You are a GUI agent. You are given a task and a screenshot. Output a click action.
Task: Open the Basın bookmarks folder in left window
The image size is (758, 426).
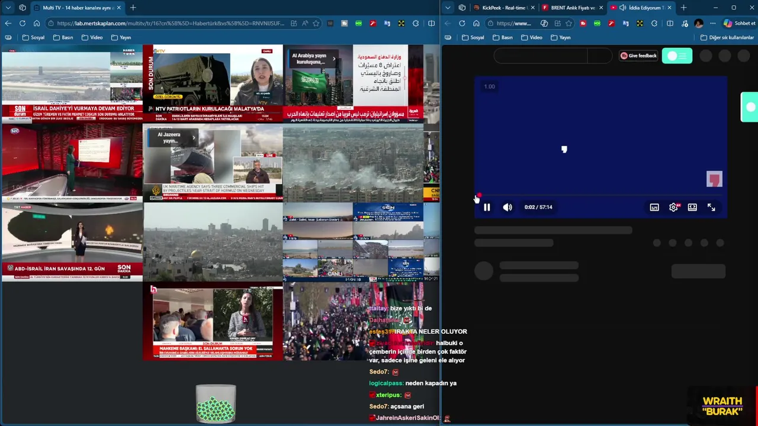pos(63,37)
